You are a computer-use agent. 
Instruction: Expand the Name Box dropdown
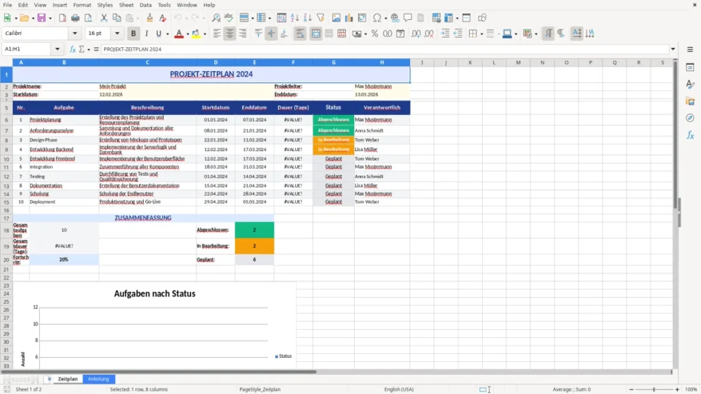58,49
